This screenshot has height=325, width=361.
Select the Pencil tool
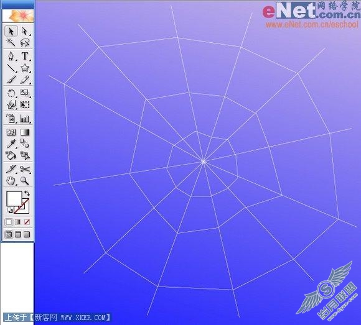[x=25, y=80]
